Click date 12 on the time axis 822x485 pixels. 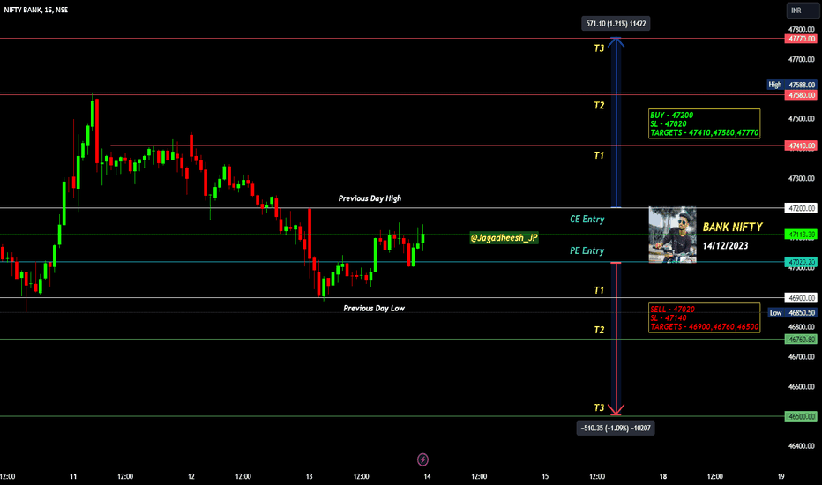[x=191, y=476]
